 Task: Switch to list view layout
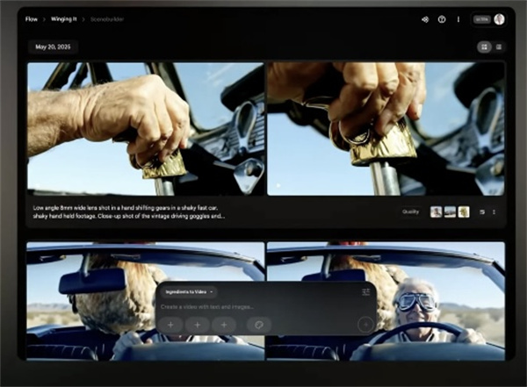[499, 47]
